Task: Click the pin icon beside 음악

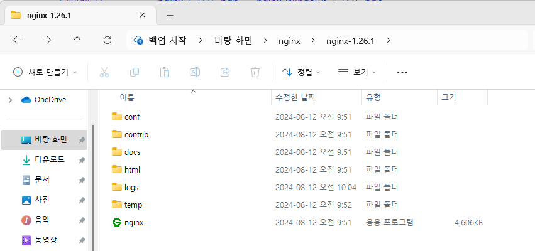Action: (82, 220)
